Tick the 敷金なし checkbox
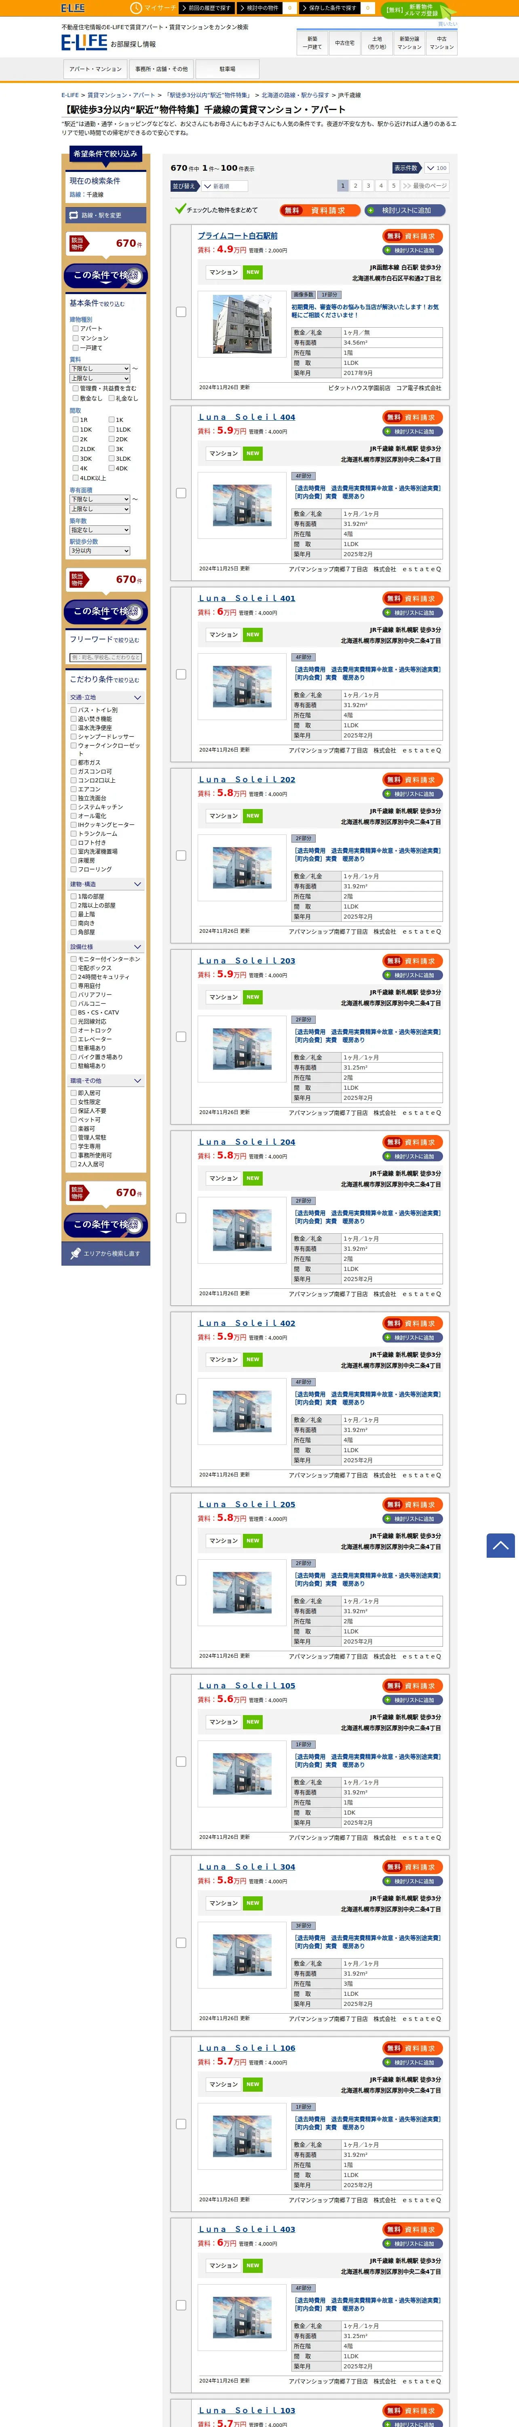The height and width of the screenshot is (2427, 519). [75, 398]
